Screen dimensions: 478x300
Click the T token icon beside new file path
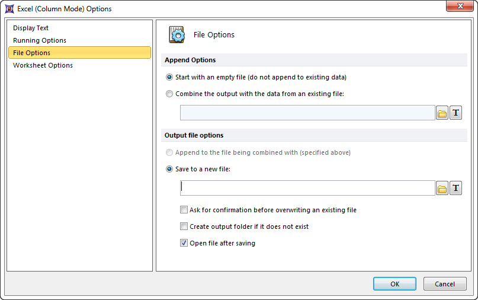(x=455, y=189)
